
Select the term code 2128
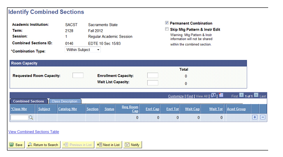(69, 31)
